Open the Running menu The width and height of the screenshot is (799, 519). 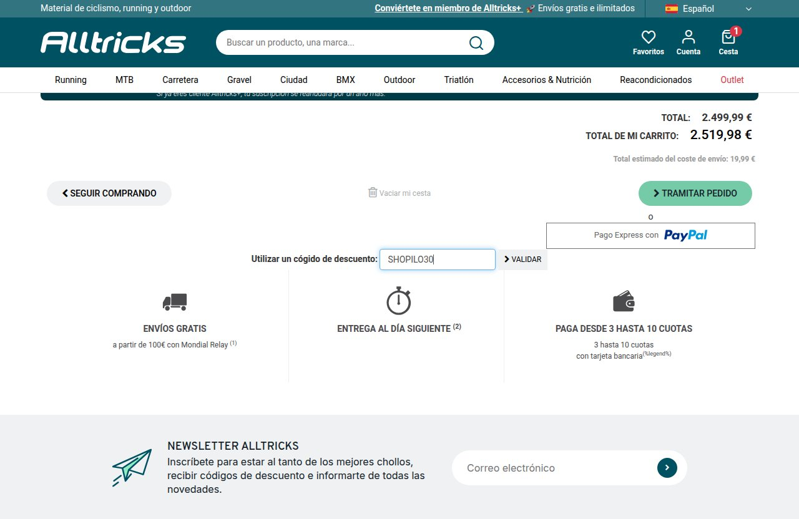click(71, 80)
